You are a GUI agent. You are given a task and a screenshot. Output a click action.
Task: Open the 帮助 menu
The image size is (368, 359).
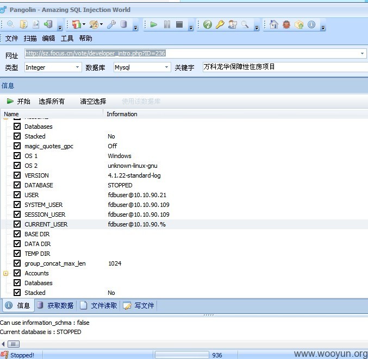[86, 38]
